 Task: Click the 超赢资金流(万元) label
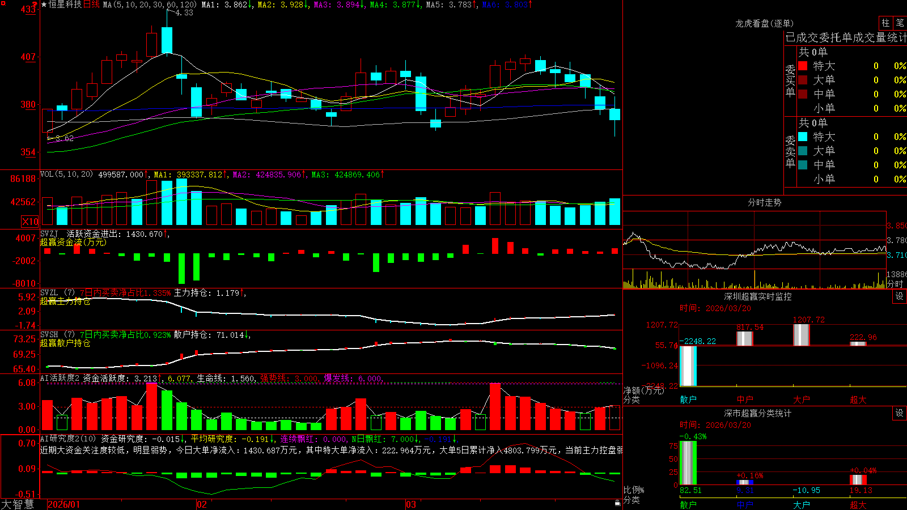pos(73,242)
